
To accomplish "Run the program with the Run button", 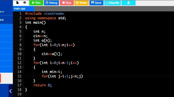I will click(x=36, y=3).
